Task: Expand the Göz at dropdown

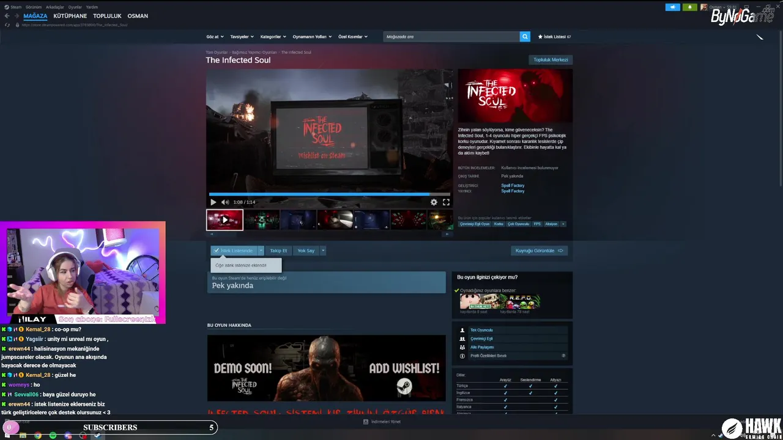Action: point(215,37)
